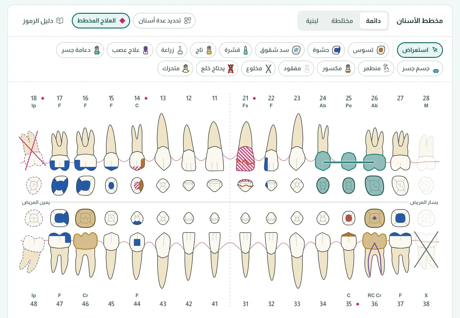Pick the زراعة implant tool
460x318 pixels.
point(172,50)
